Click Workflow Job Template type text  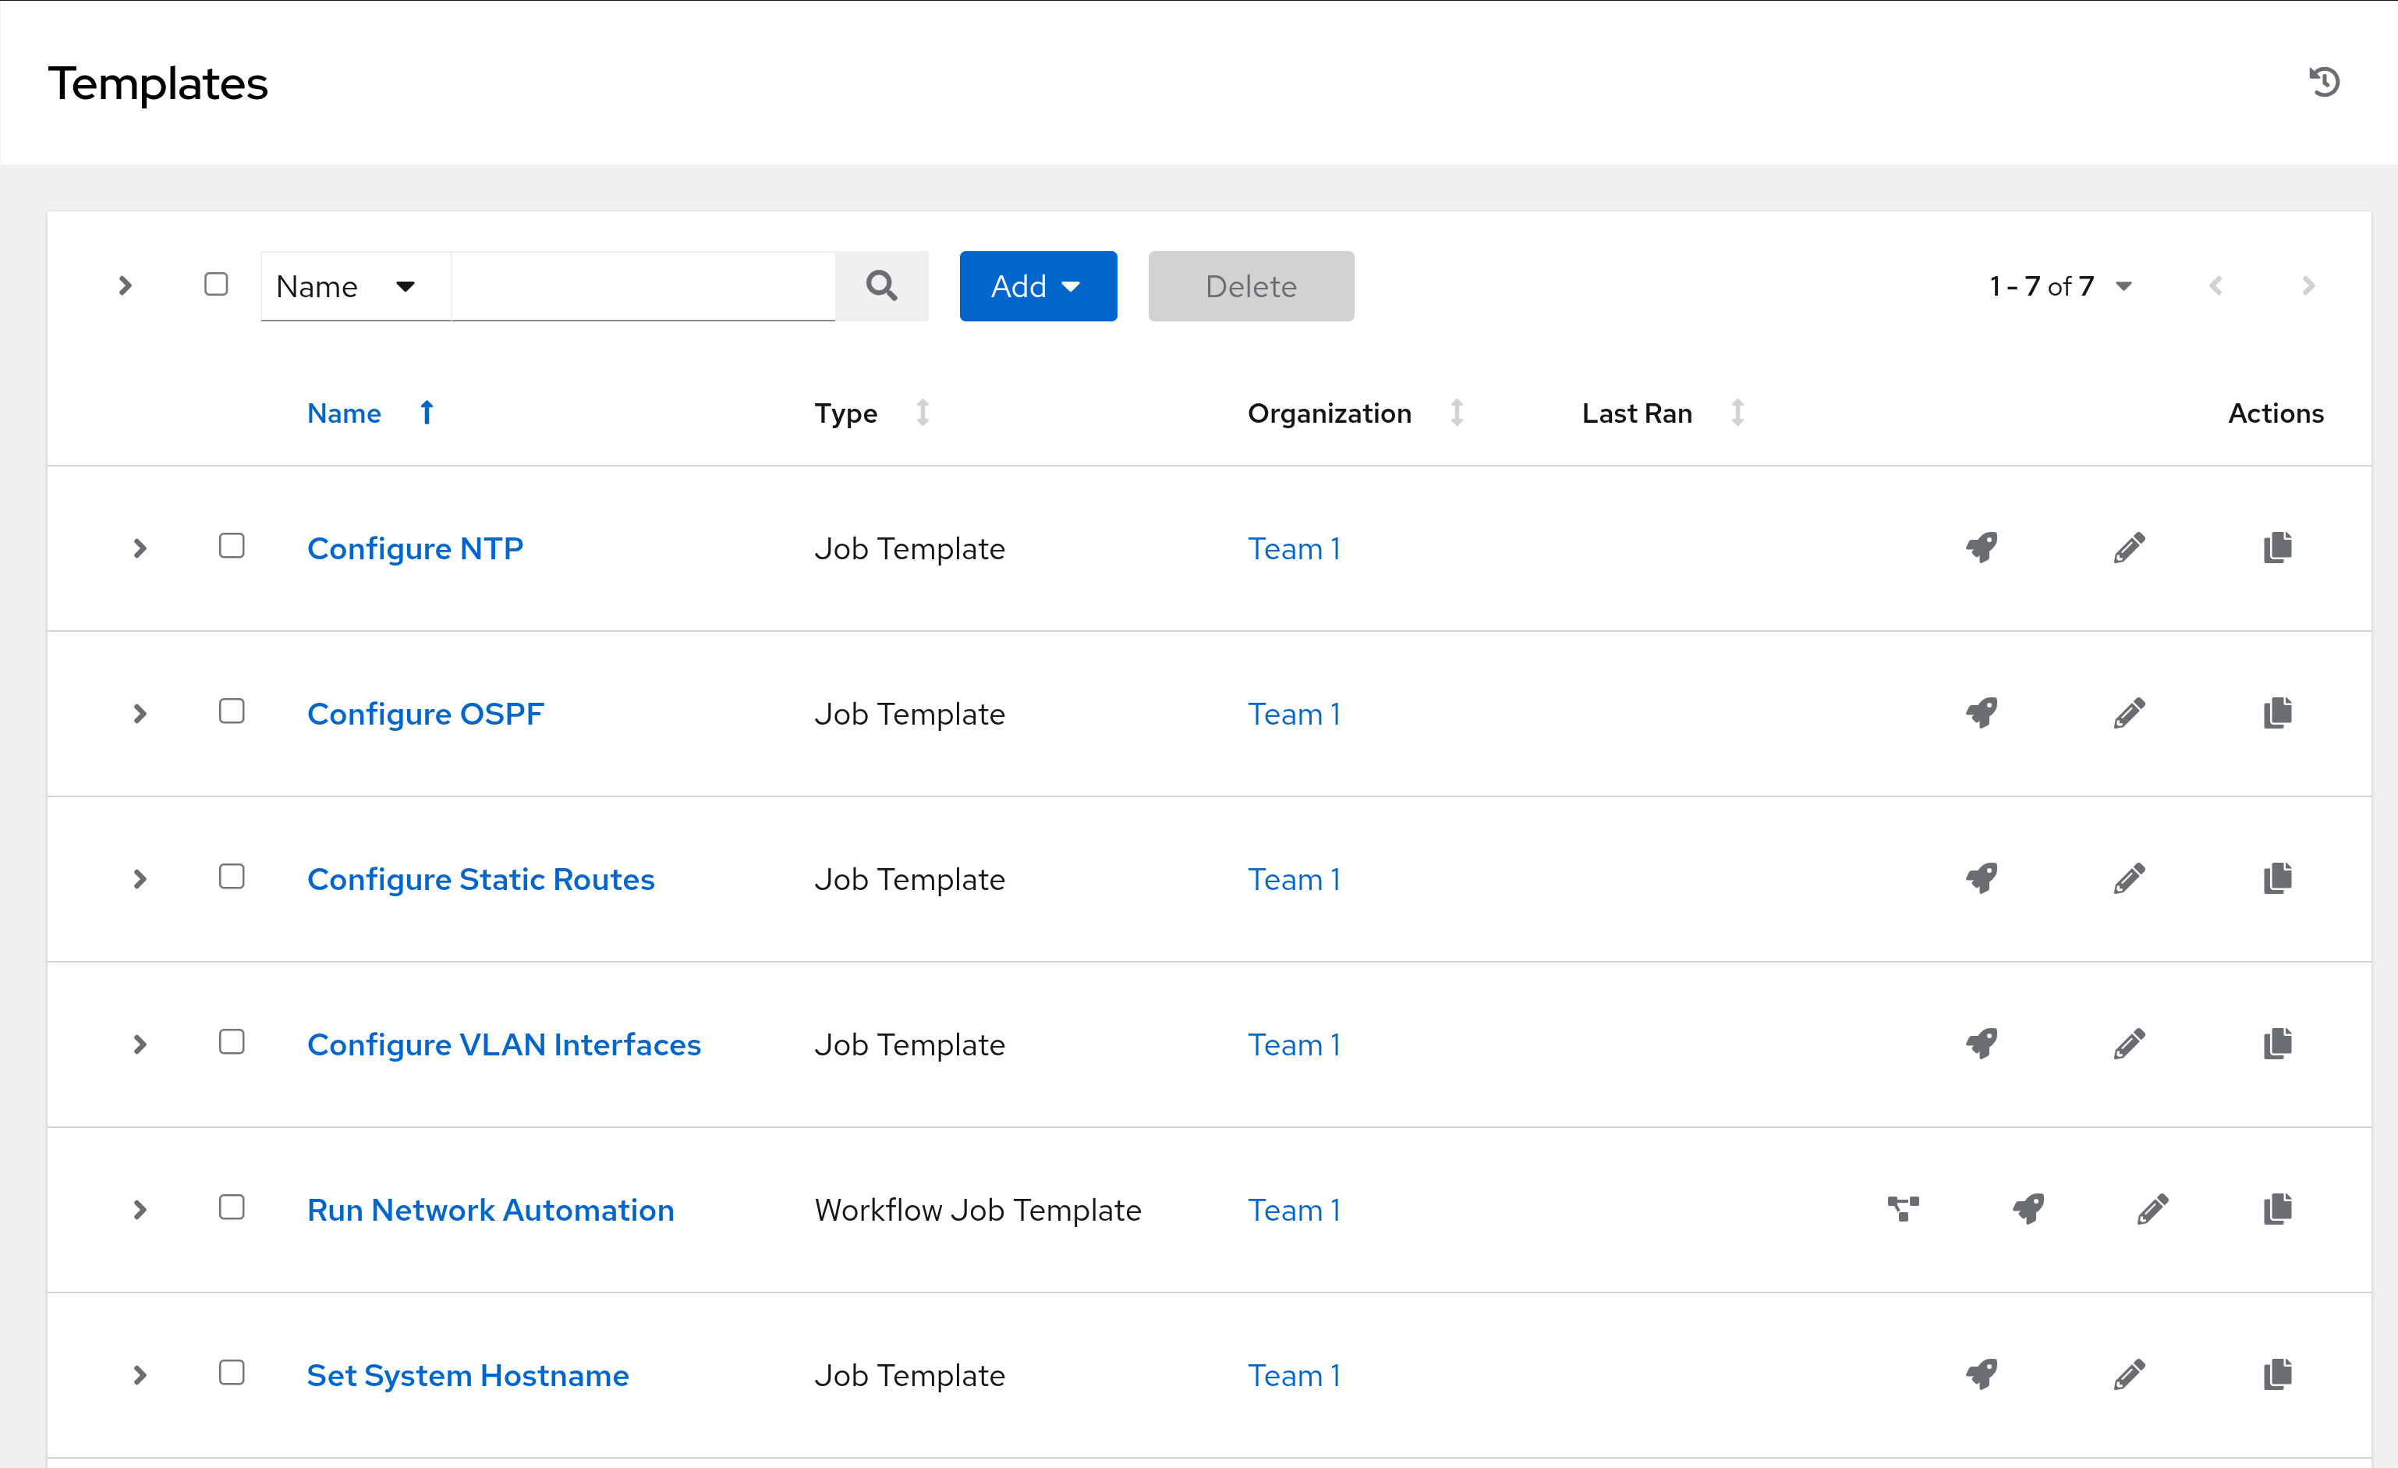pyautogui.click(x=978, y=1211)
